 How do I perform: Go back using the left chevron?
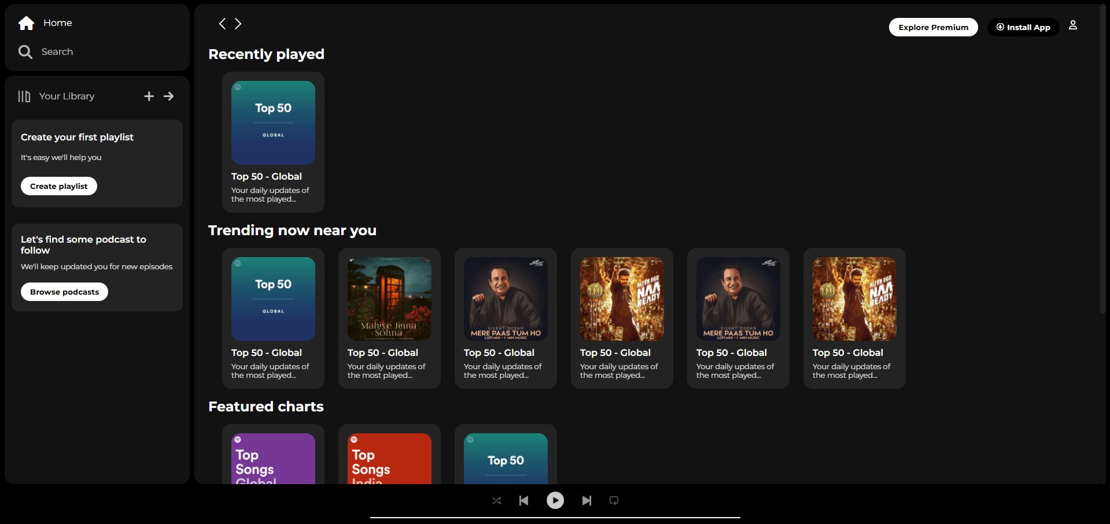[x=222, y=24]
